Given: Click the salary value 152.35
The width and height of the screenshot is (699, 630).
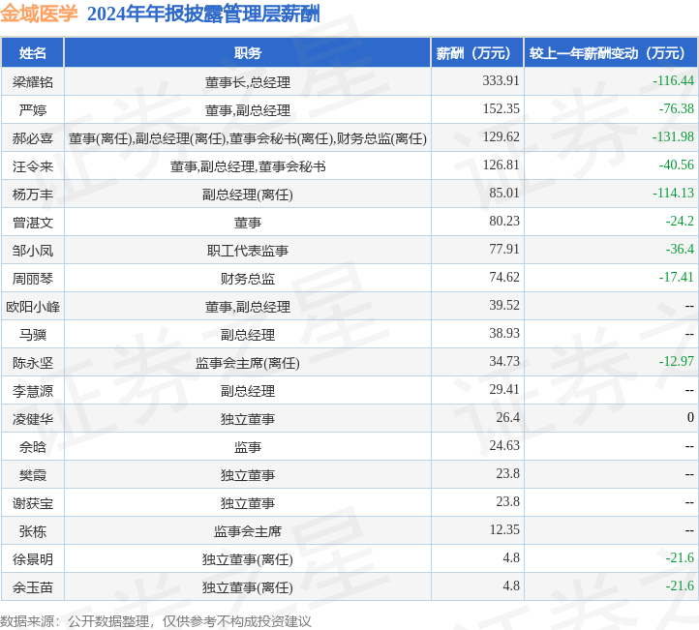Looking at the screenshot, I should (x=501, y=108).
